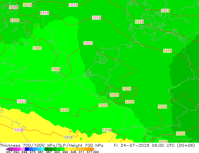Click legend value 287
This screenshot has height=153, width=199.
coord(49,152)
